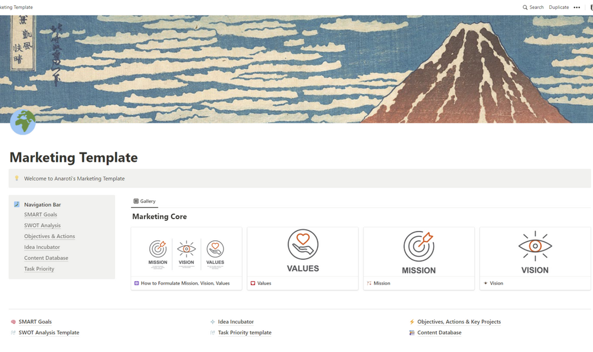Click the small icon beside Vision card title
The width and height of the screenshot is (593, 352).
485,283
